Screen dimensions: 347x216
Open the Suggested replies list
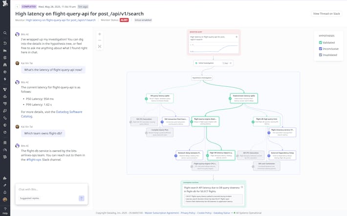(29, 198)
